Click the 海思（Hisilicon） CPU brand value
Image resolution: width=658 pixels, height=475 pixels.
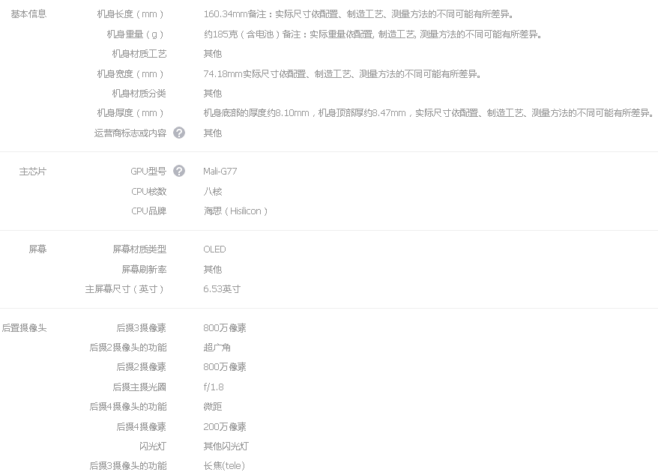coord(235,211)
